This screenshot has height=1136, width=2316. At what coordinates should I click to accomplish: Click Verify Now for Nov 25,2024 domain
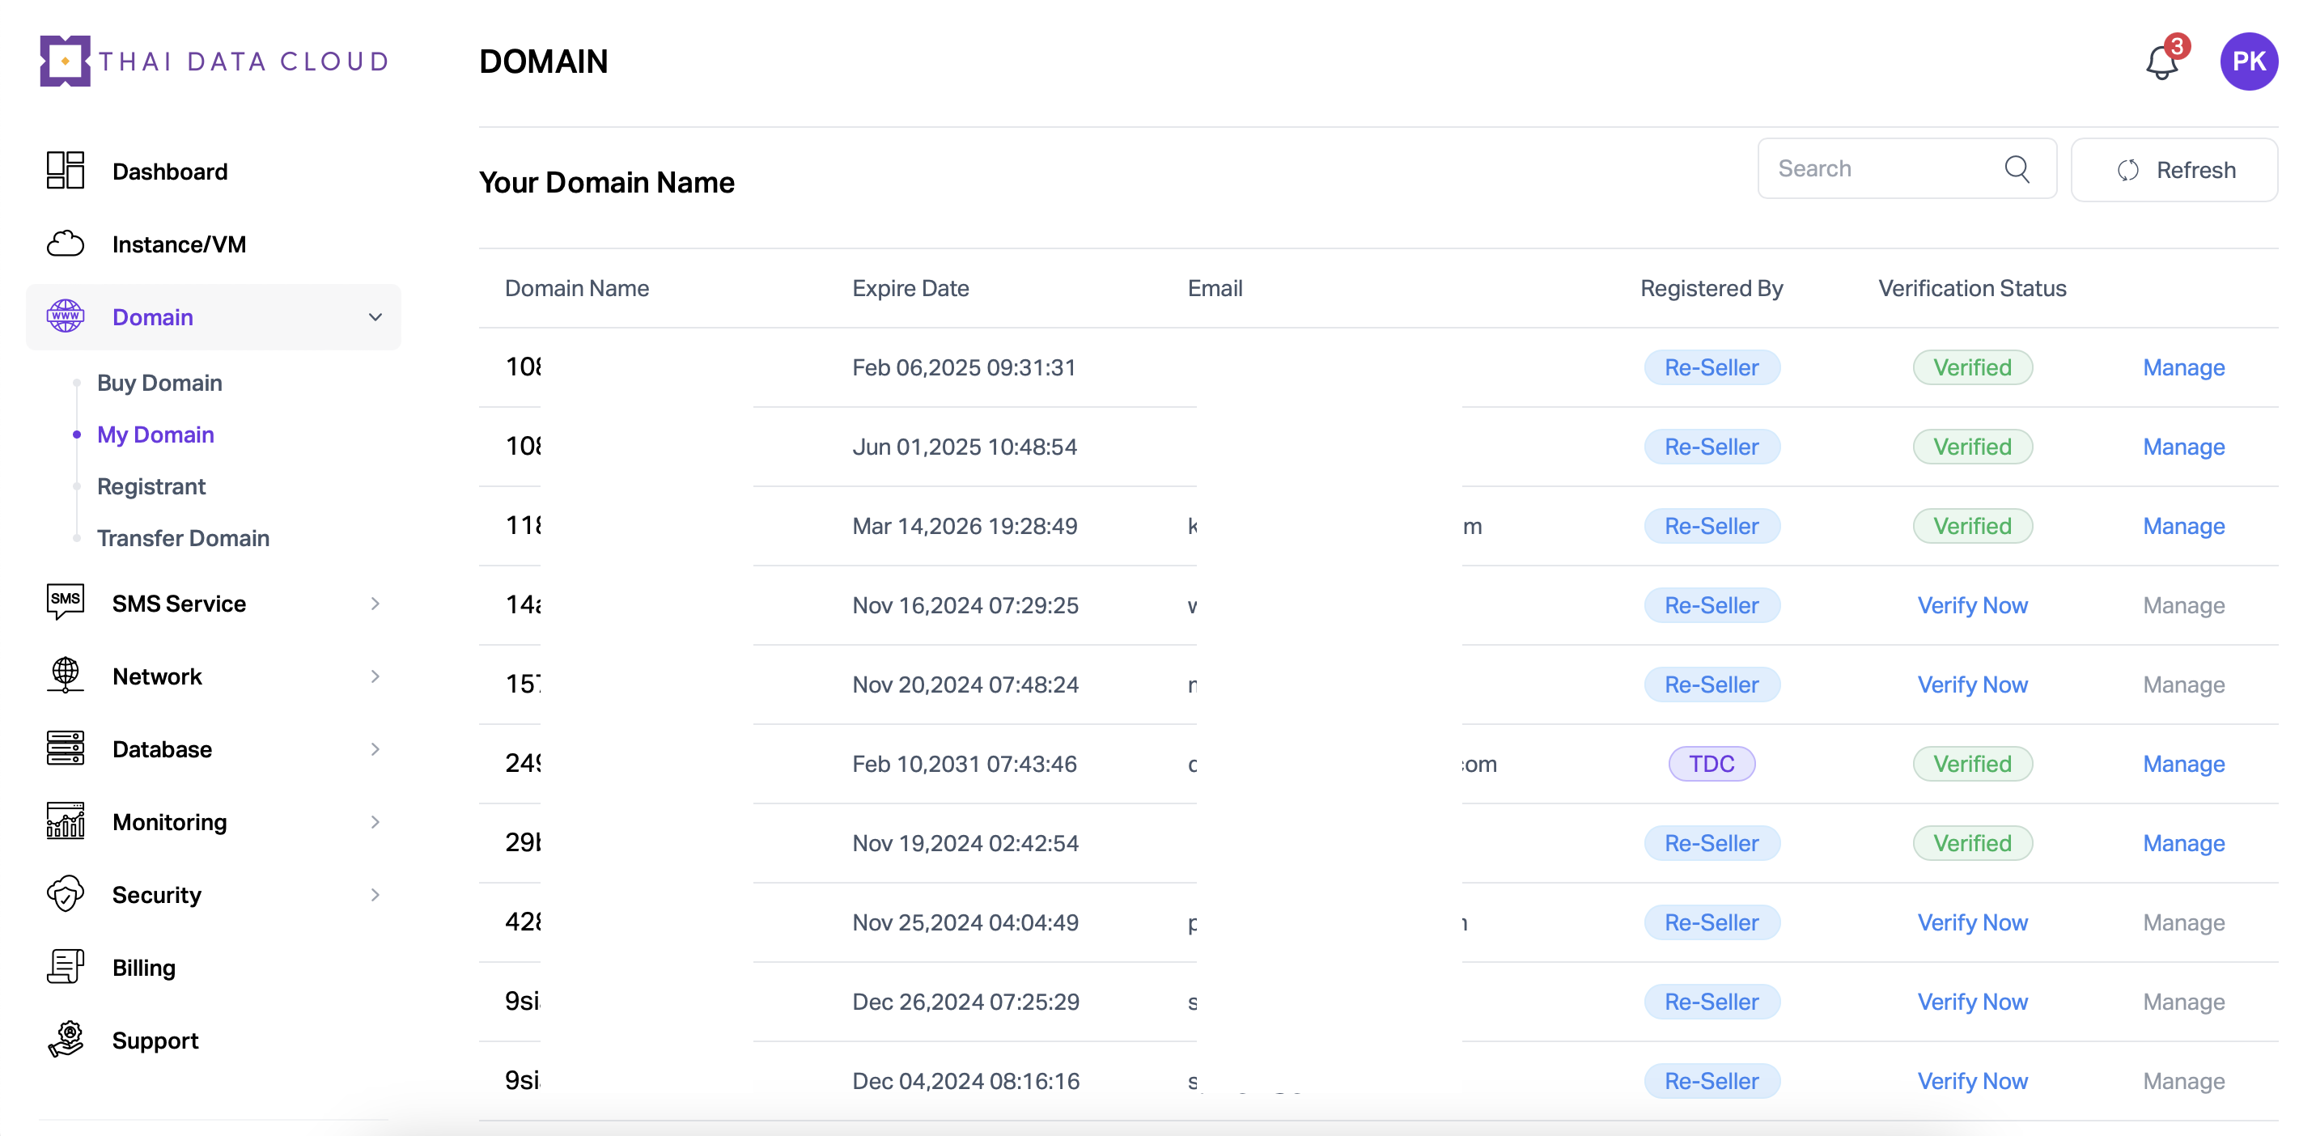(x=1971, y=923)
